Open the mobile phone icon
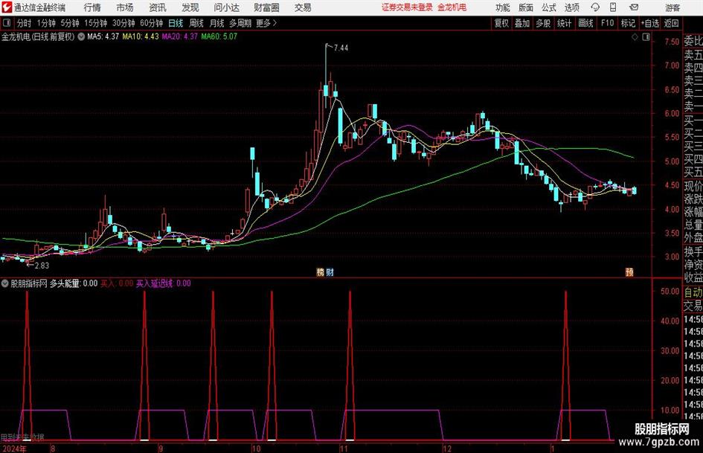The height and width of the screenshot is (453, 703). pos(613,7)
